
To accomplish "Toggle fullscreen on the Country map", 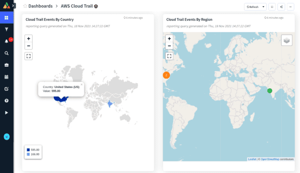I will point(28,56).
